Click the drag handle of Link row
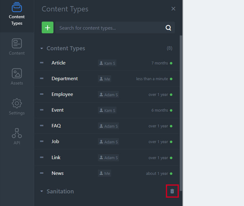Viewport: 244px width, 206px height. click(x=42, y=157)
